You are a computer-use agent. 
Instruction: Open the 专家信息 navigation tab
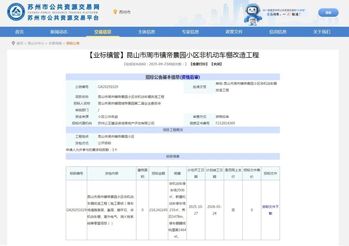click(190, 32)
